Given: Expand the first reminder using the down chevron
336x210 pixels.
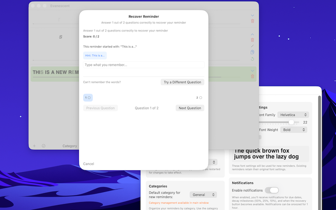Looking at the screenshot, I should (x=252, y=15).
